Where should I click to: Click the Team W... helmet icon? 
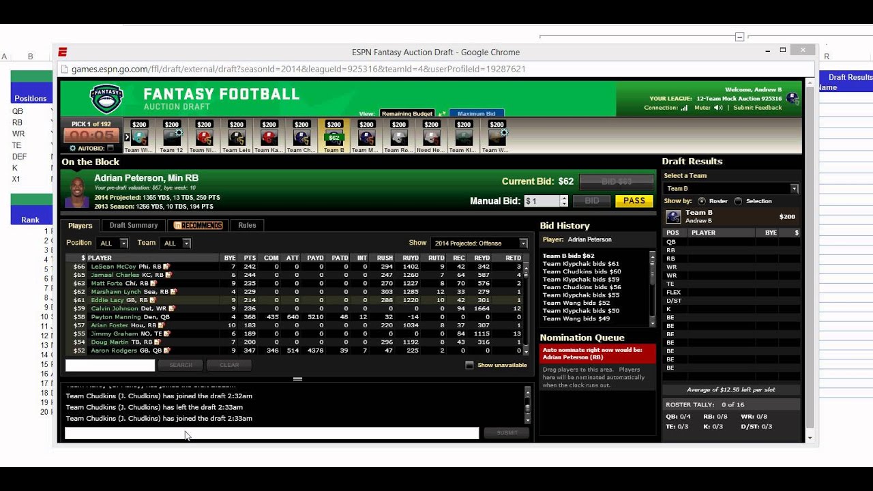point(497,137)
